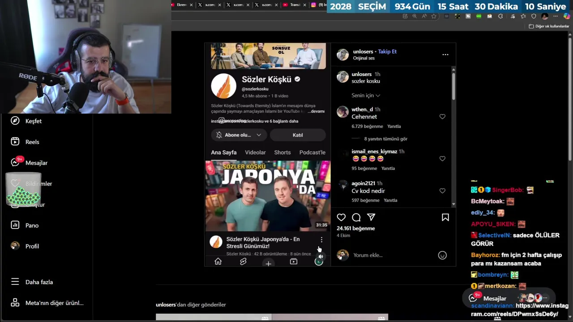
Task: Open the 24.161 beğenme likes list
Action: 356,229
